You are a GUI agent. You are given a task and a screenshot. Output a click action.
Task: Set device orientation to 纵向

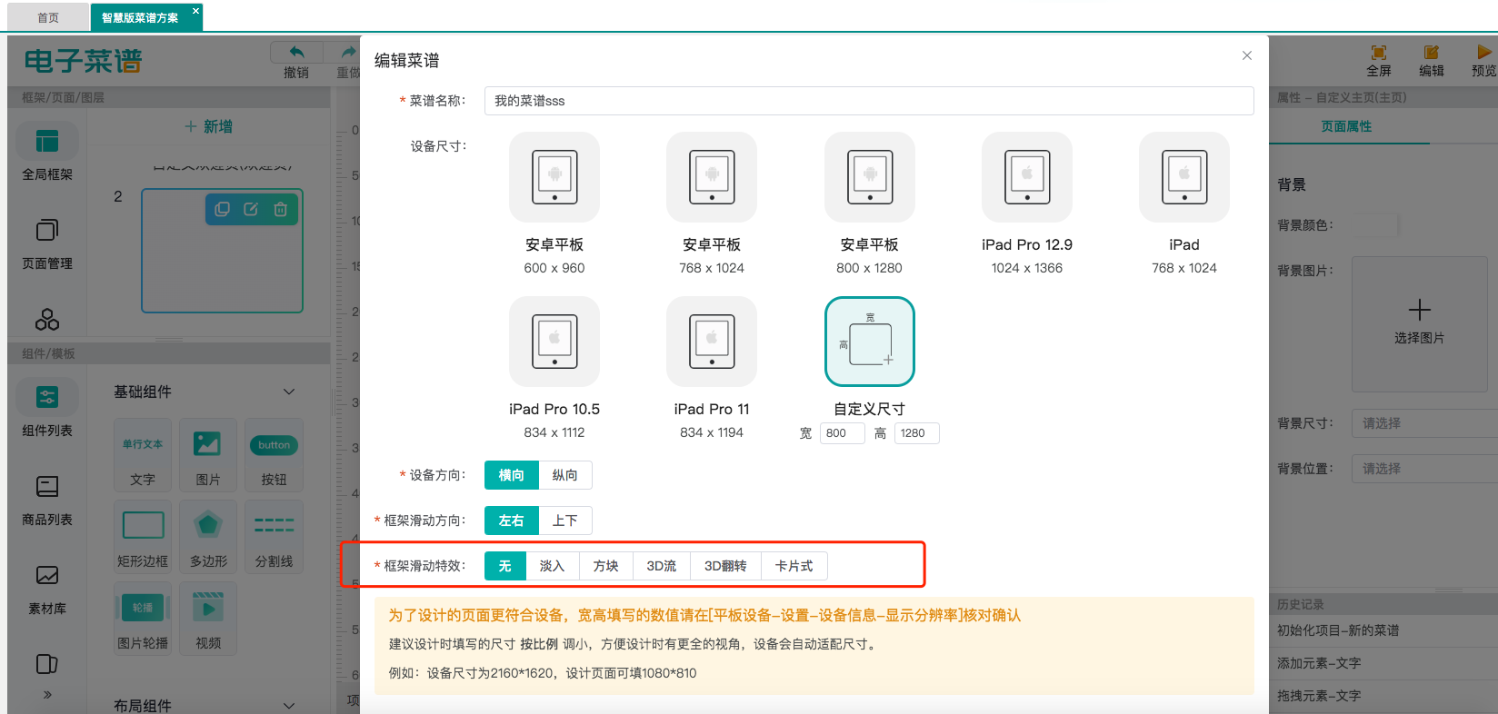(564, 475)
